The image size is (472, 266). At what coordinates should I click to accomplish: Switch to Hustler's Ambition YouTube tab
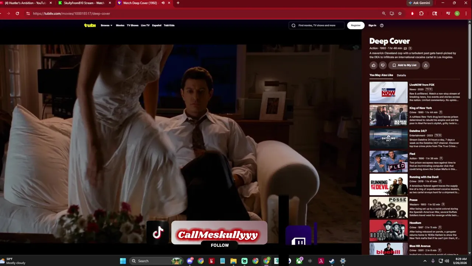click(25, 3)
